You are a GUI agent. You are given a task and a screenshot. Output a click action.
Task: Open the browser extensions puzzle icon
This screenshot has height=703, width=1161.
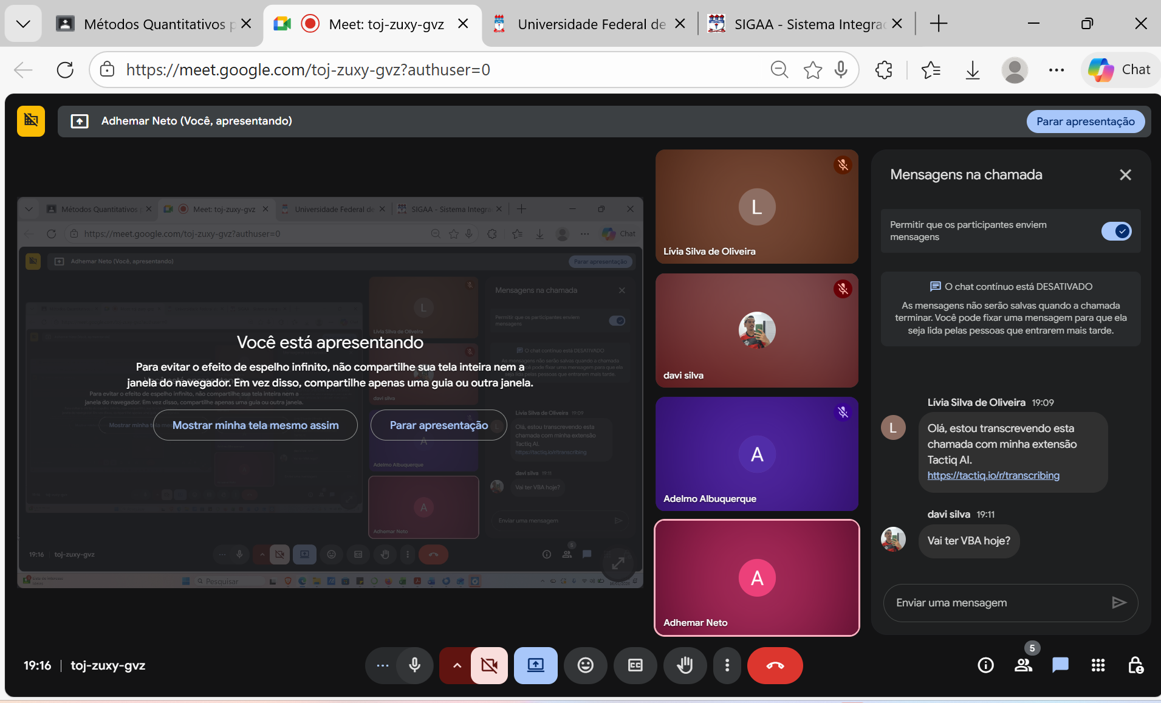click(884, 70)
